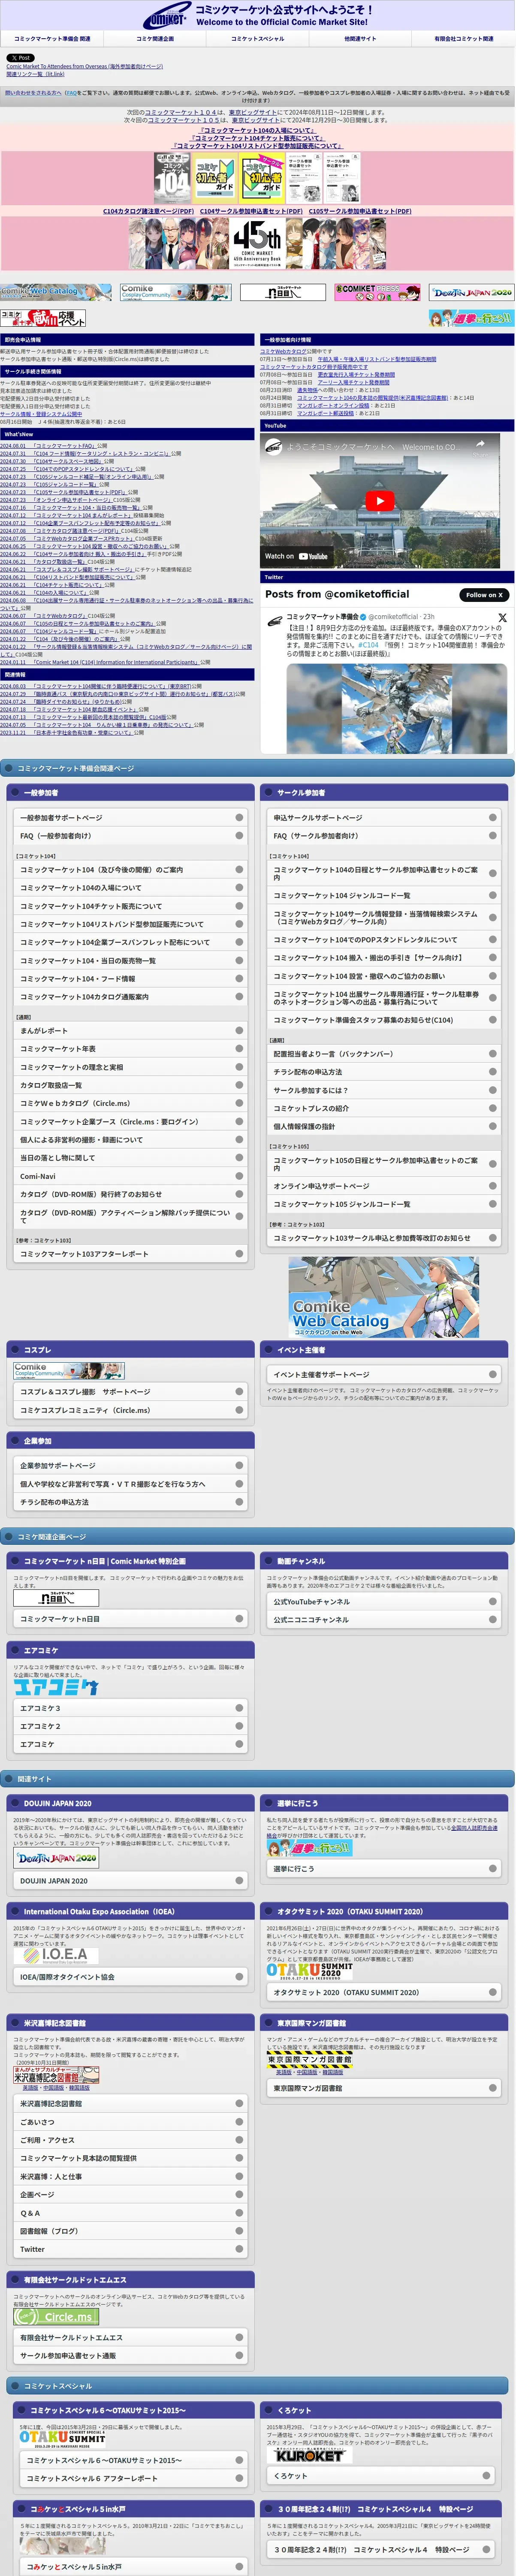
Task: Open コミックマーケット年表 row
Action: [130, 1049]
